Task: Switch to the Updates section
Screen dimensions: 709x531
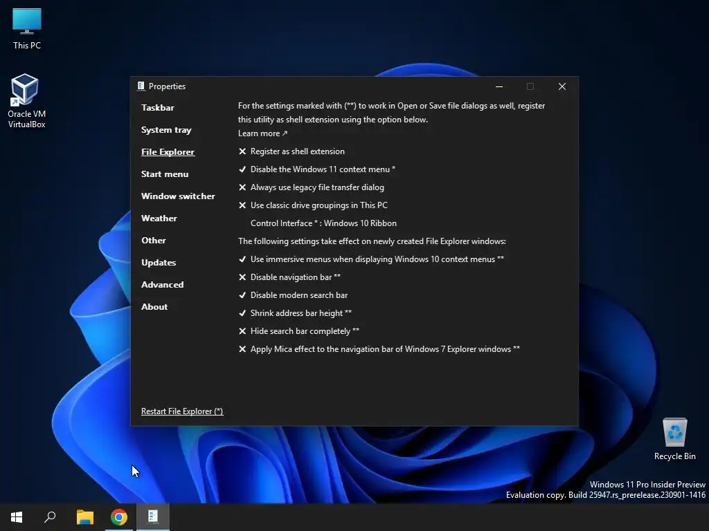Action: 159,262
